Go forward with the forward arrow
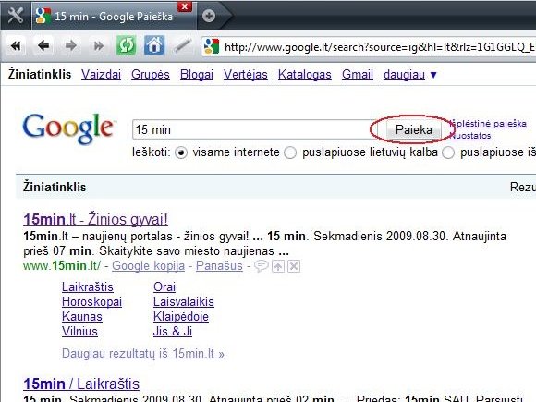Image resolution: width=536 pixels, height=402 pixels. [x=71, y=45]
